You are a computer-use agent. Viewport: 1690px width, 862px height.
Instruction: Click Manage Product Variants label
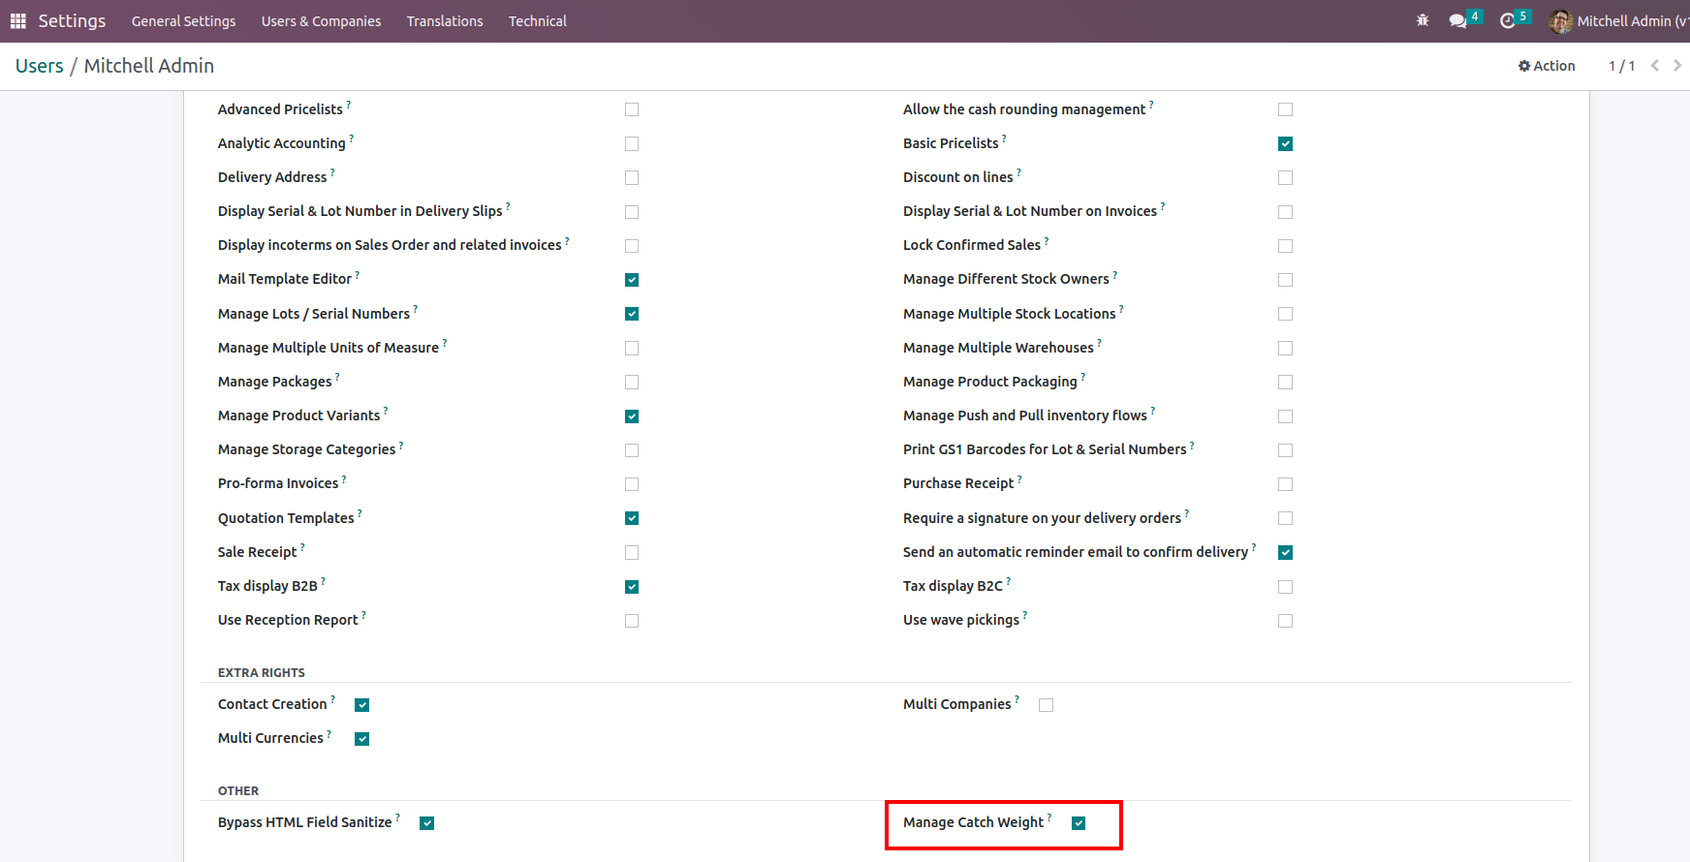point(298,416)
